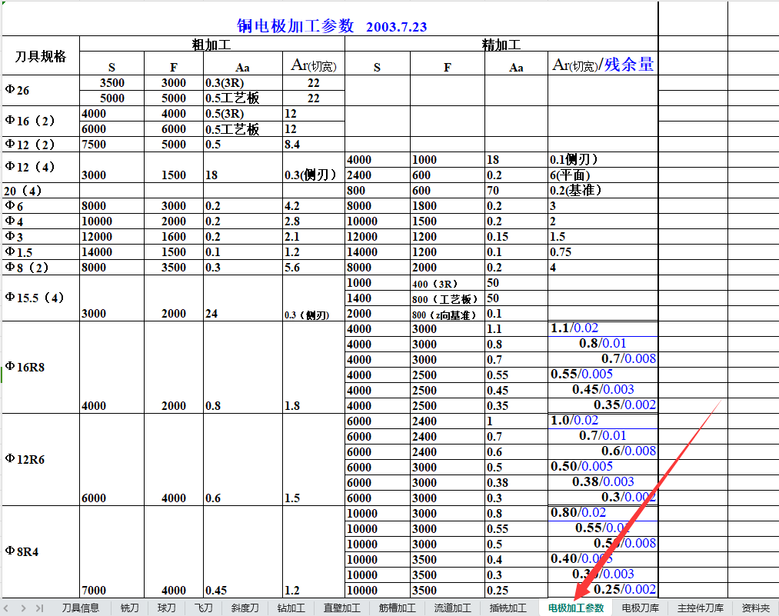The width and height of the screenshot is (779, 616).
Task: Click the next sheet navigation arrow
Action: tap(23, 608)
